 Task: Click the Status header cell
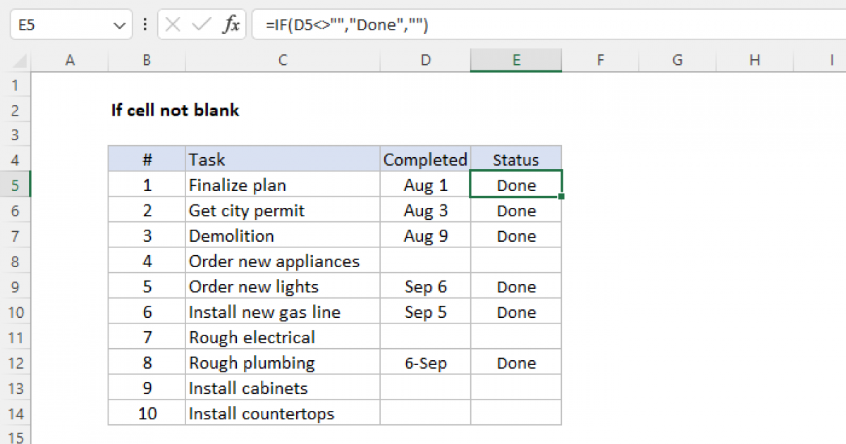point(516,159)
